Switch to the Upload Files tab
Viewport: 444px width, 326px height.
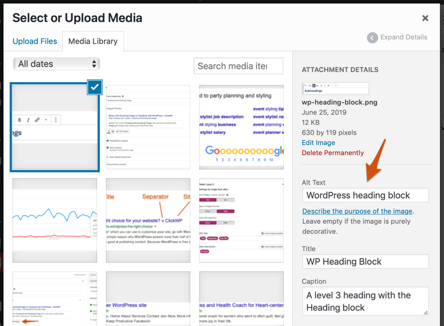tap(35, 42)
